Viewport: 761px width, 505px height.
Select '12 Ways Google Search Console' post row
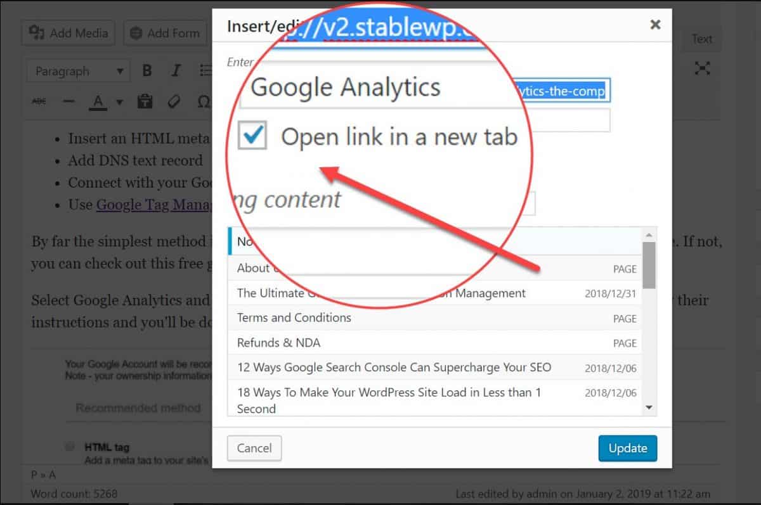435,367
